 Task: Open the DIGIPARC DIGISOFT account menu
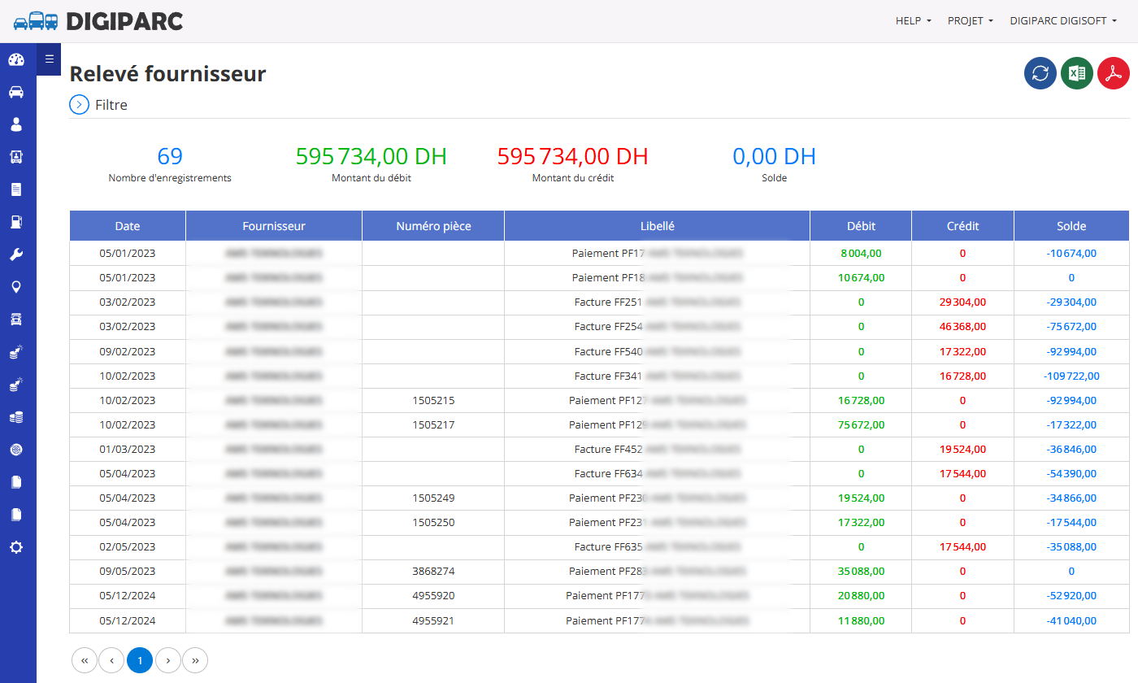(1063, 21)
